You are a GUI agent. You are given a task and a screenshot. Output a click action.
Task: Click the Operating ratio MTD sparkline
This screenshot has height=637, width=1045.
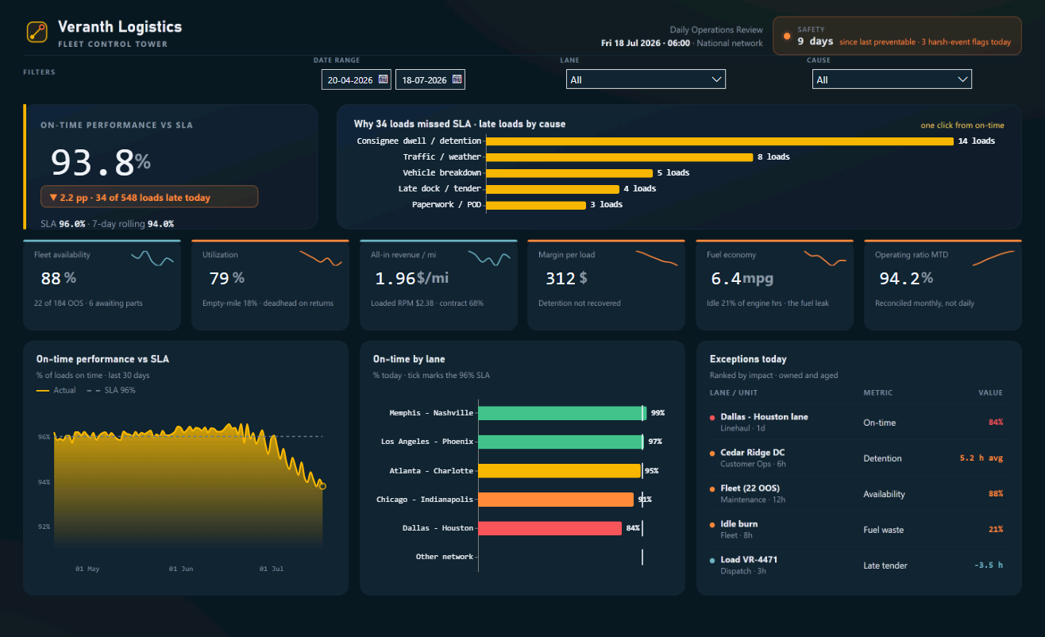[993, 258]
